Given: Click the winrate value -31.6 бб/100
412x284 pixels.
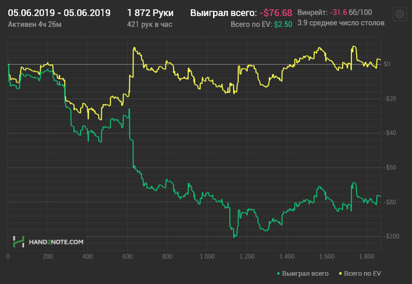Looking at the screenshot, I should point(351,12).
